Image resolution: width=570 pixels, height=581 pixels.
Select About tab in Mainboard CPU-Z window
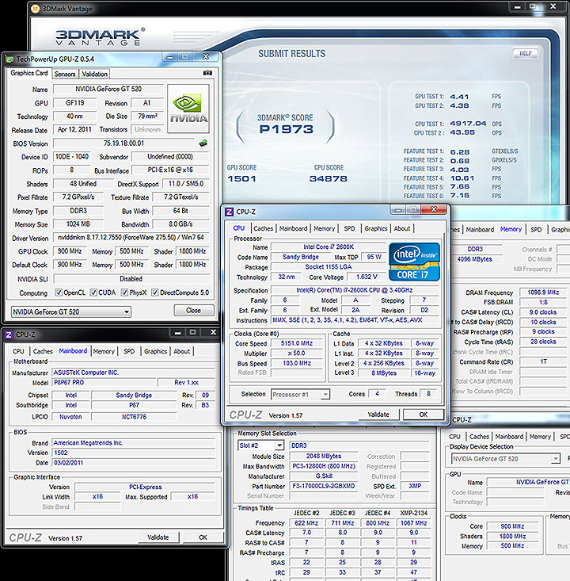[182, 351]
